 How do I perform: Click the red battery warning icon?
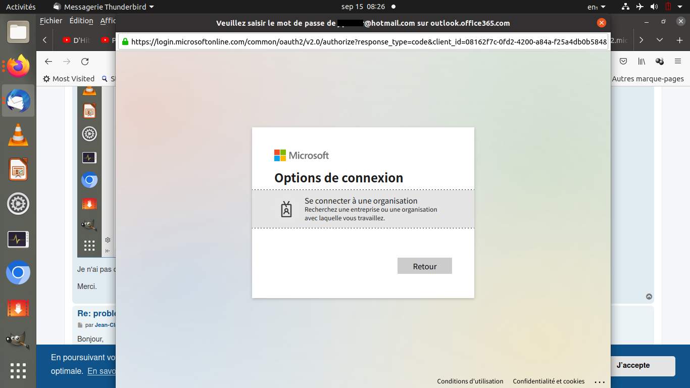coord(668,7)
